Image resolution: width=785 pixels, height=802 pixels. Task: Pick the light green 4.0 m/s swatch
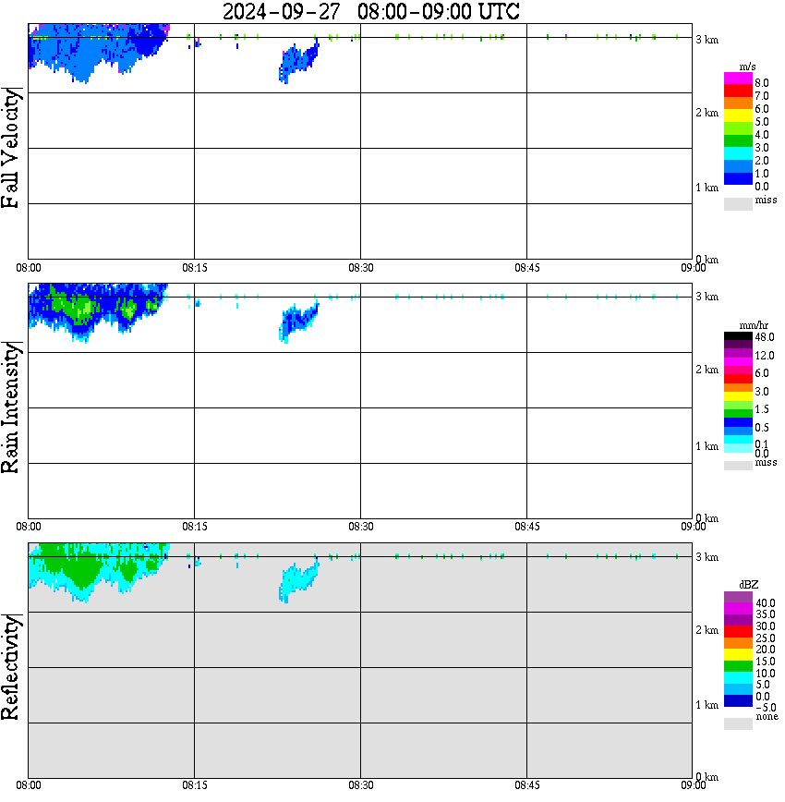click(x=738, y=128)
